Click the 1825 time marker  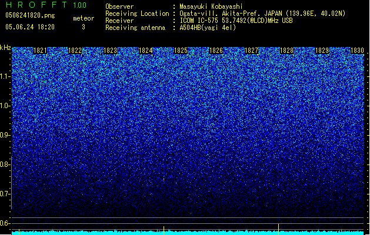(x=181, y=51)
